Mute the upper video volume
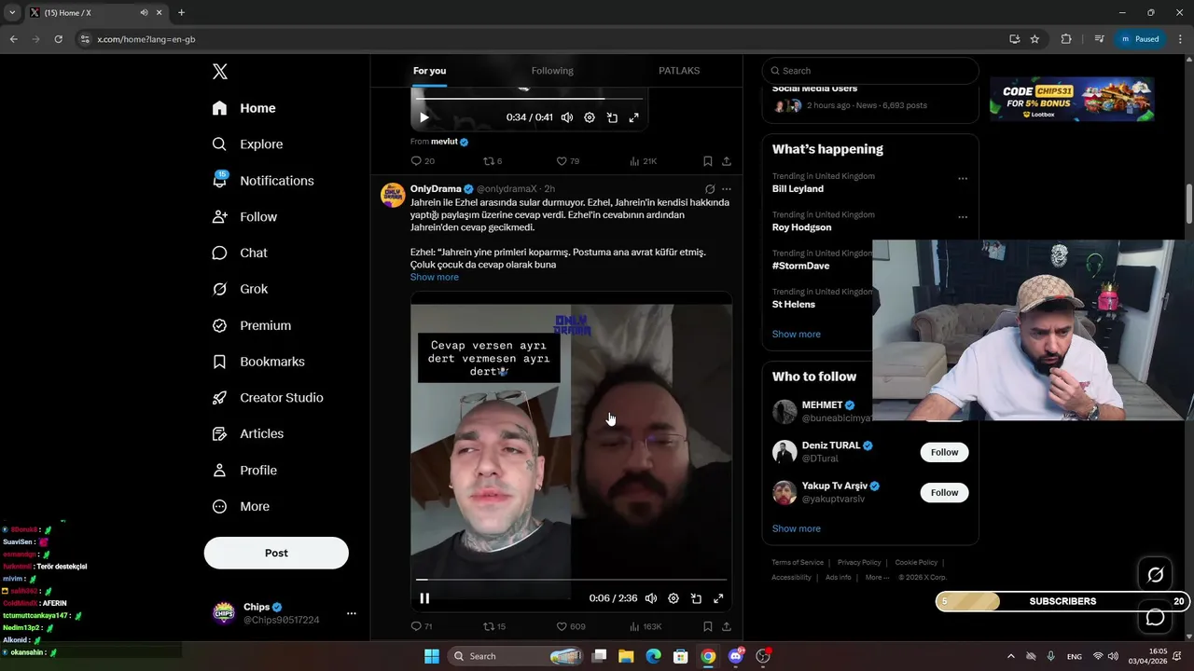This screenshot has width=1194, height=671. [566, 117]
